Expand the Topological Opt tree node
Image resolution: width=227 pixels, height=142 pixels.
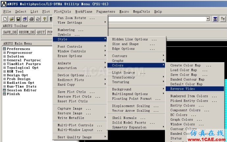[x=5, y=68]
